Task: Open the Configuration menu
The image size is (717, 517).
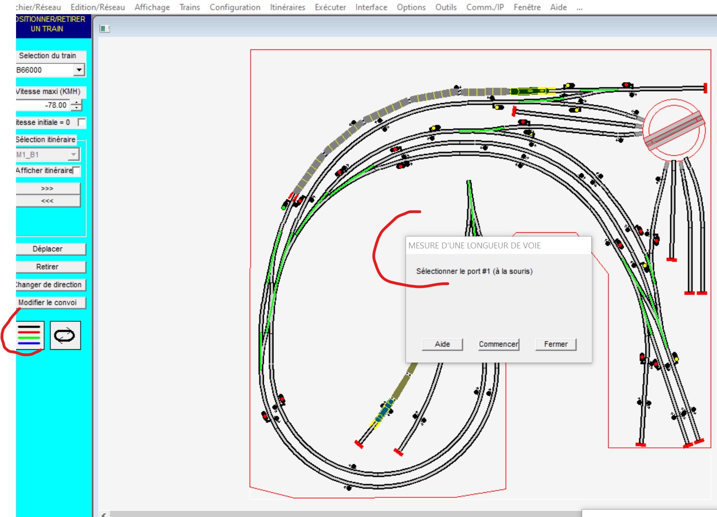Action: click(235, 7)
